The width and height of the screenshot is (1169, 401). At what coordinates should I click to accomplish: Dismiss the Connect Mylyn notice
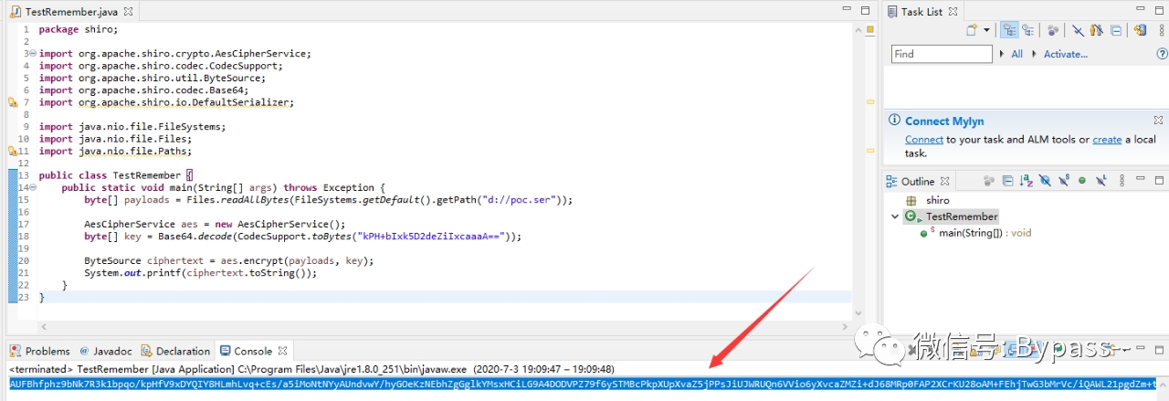[1161, 121]
